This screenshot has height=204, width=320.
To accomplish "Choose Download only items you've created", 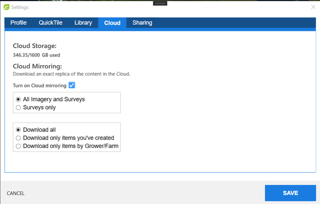I will [x=18, y=138].
